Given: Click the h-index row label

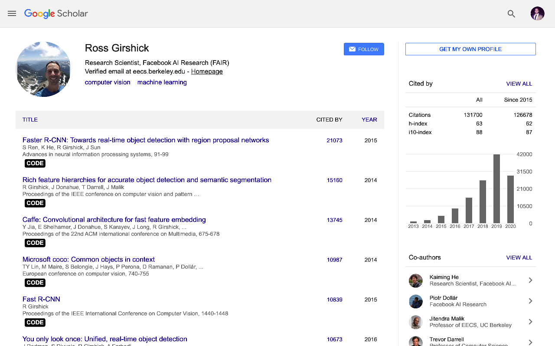Looking at the screenshot, I should coord(418,124).
